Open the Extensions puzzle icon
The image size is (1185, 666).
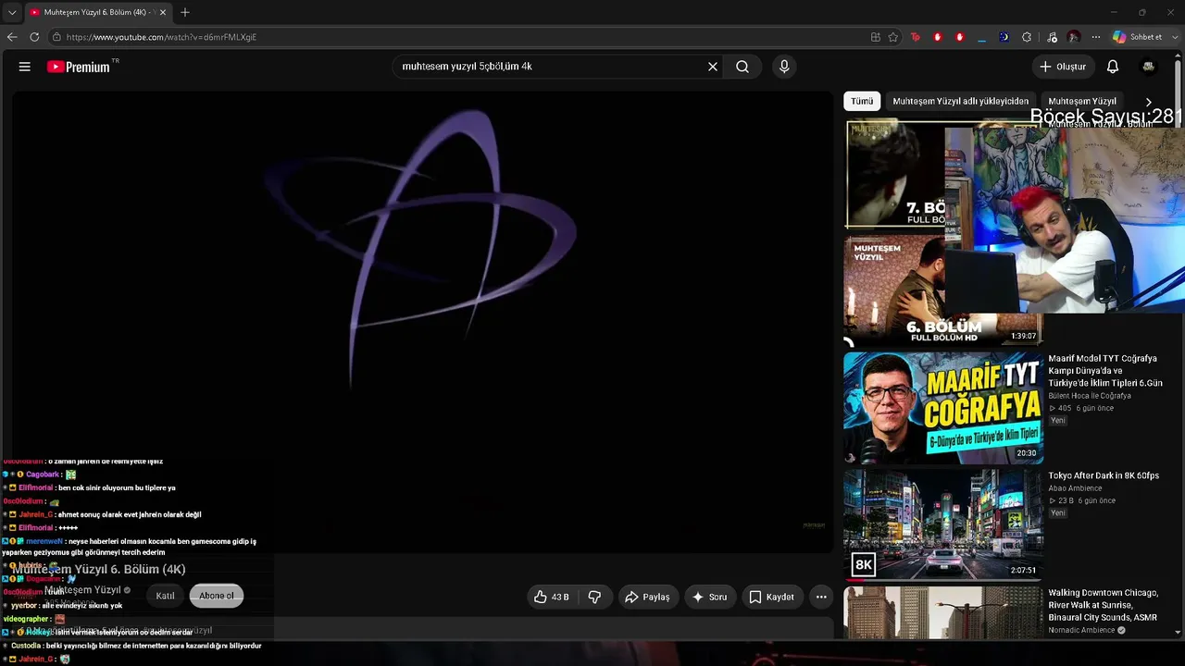[1027, 37]
